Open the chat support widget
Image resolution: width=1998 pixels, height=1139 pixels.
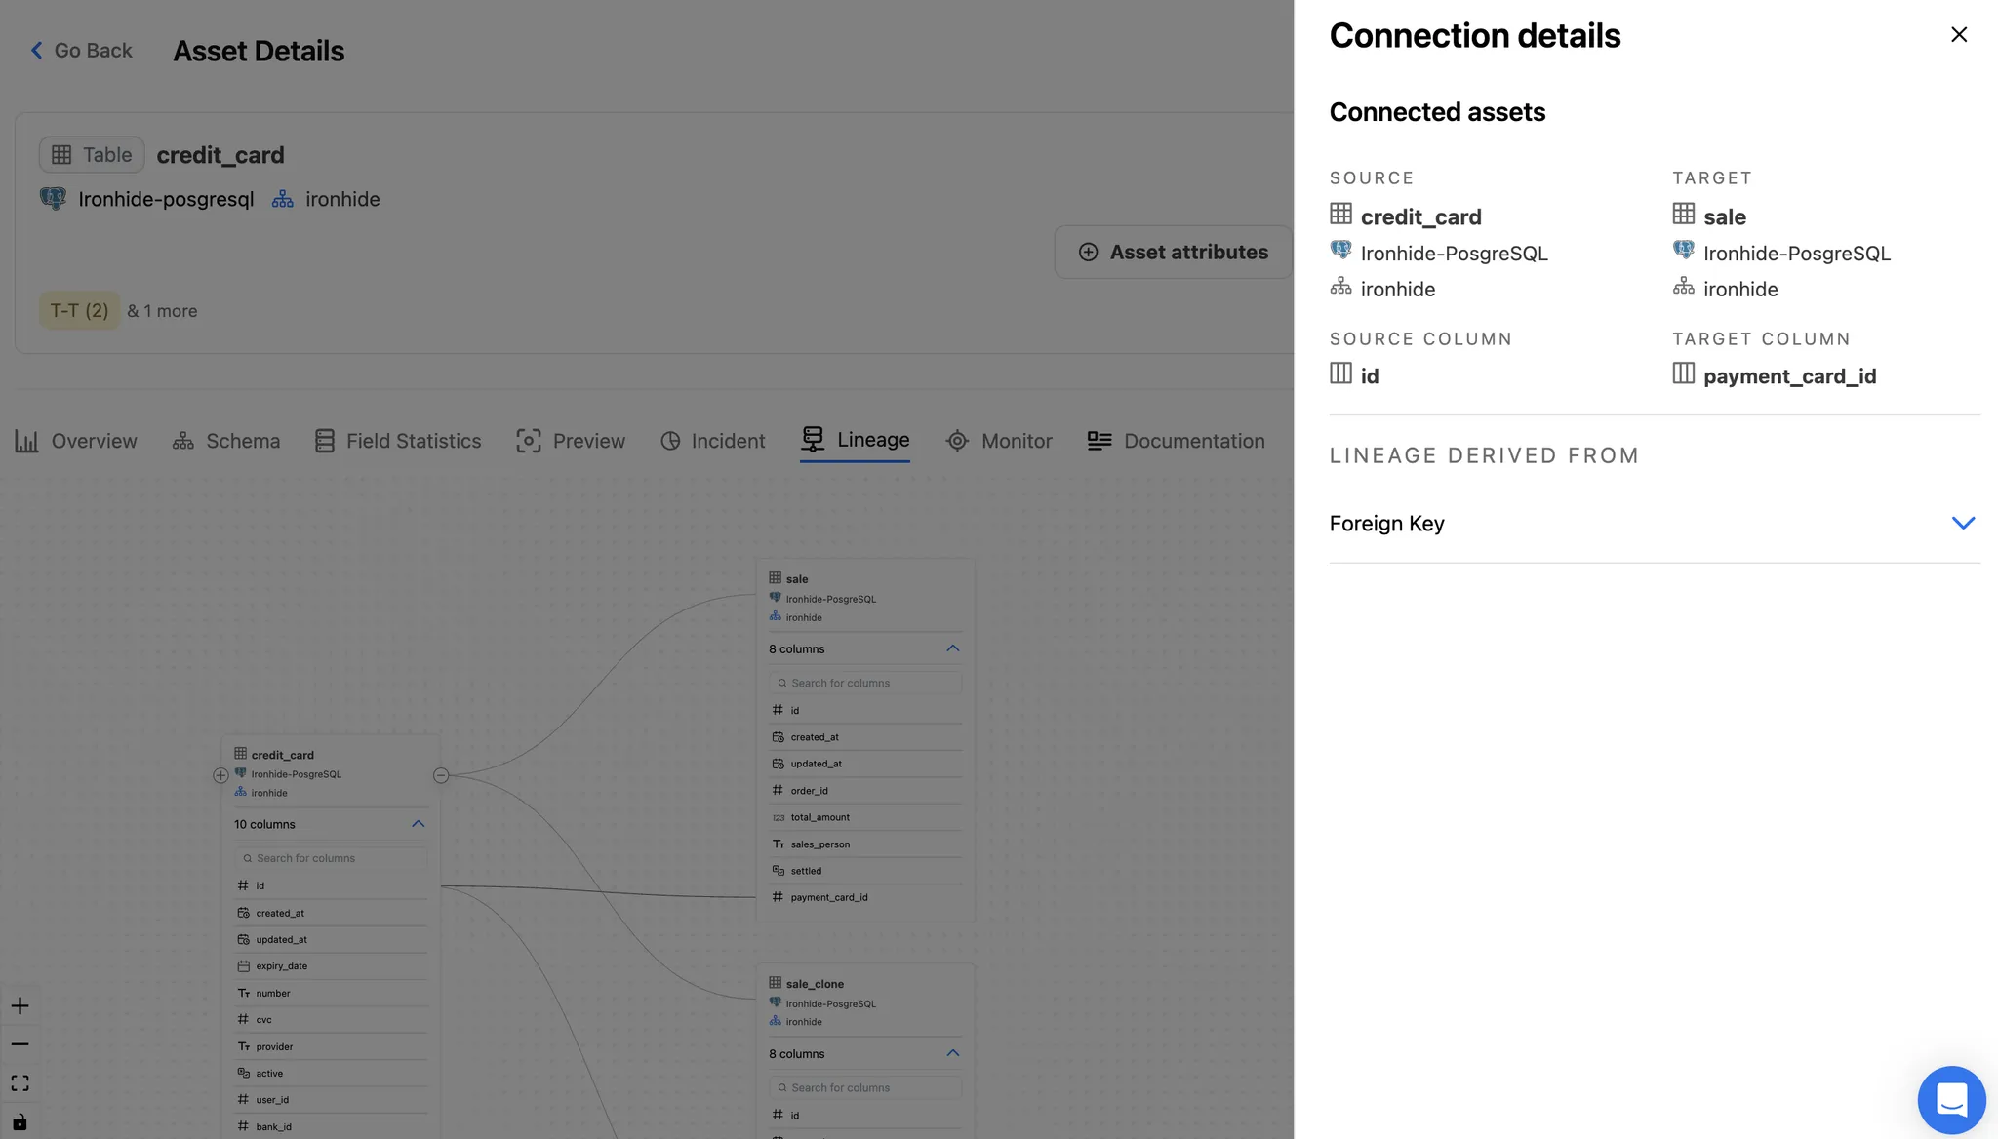click(1951, 1099)
